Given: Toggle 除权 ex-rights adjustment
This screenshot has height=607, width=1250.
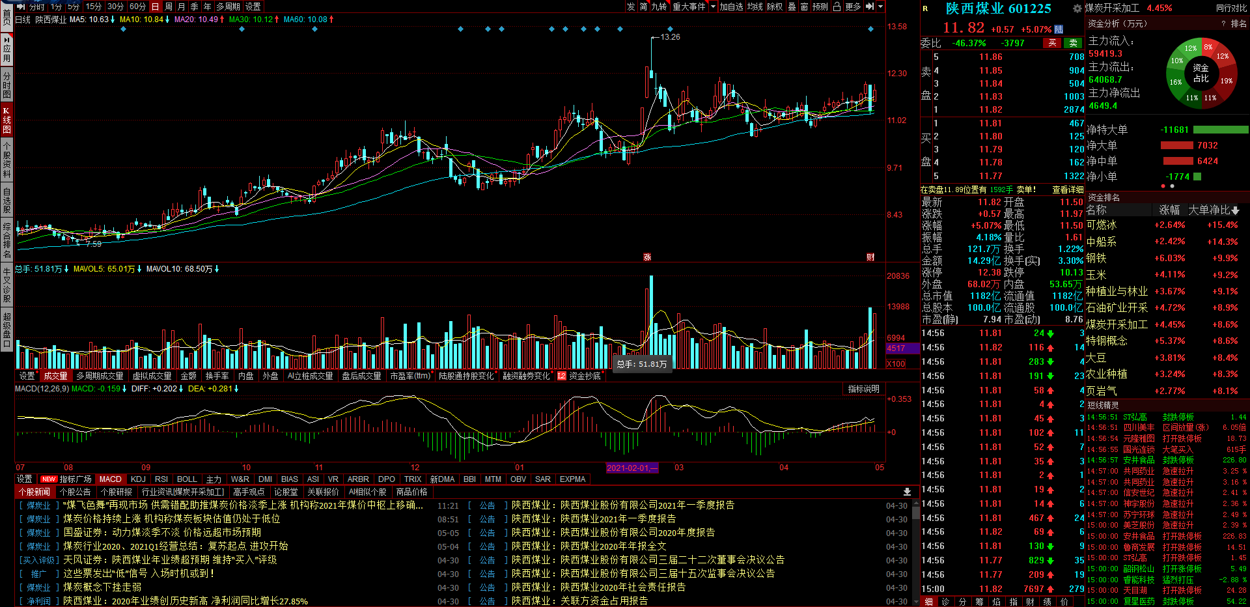Looking at the screenshot, I should (775, 7).
